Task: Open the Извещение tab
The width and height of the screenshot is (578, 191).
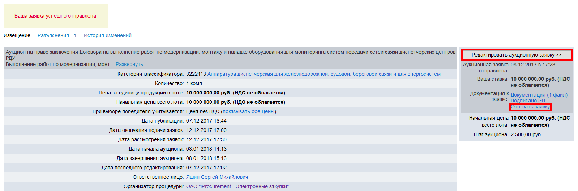Action: (x=17, y=35)
